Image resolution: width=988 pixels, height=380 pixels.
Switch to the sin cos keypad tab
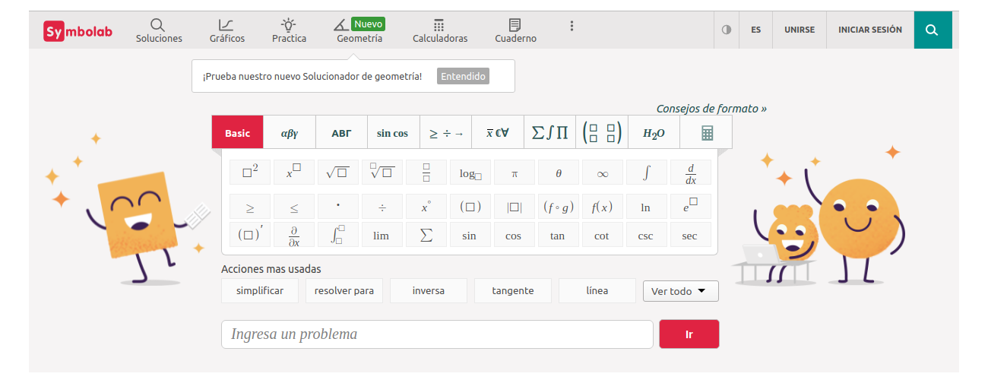(x=392, y=133)
